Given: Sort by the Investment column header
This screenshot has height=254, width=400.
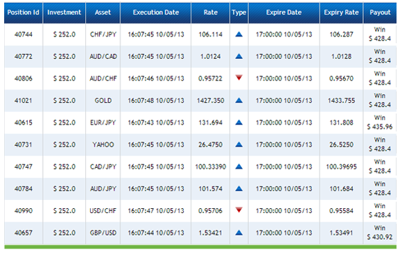Looking at the screenshot, I should pyautogui.click(x=64, y=12).
